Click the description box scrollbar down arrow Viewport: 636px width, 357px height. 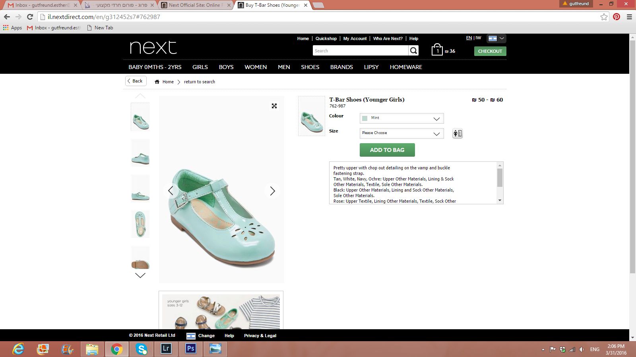(500, 201)
